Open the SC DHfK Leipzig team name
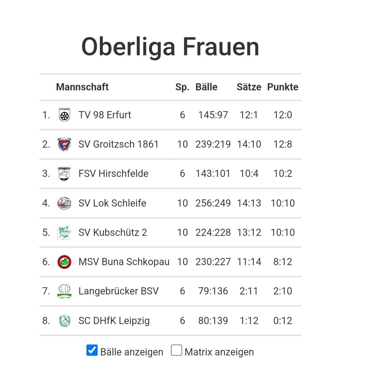The height and width of the screenshot is (368, 368). (114, 321)
